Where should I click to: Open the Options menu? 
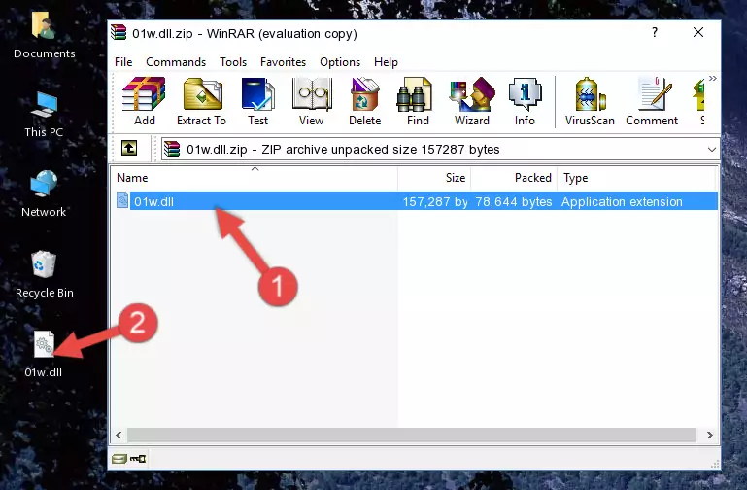340,62
